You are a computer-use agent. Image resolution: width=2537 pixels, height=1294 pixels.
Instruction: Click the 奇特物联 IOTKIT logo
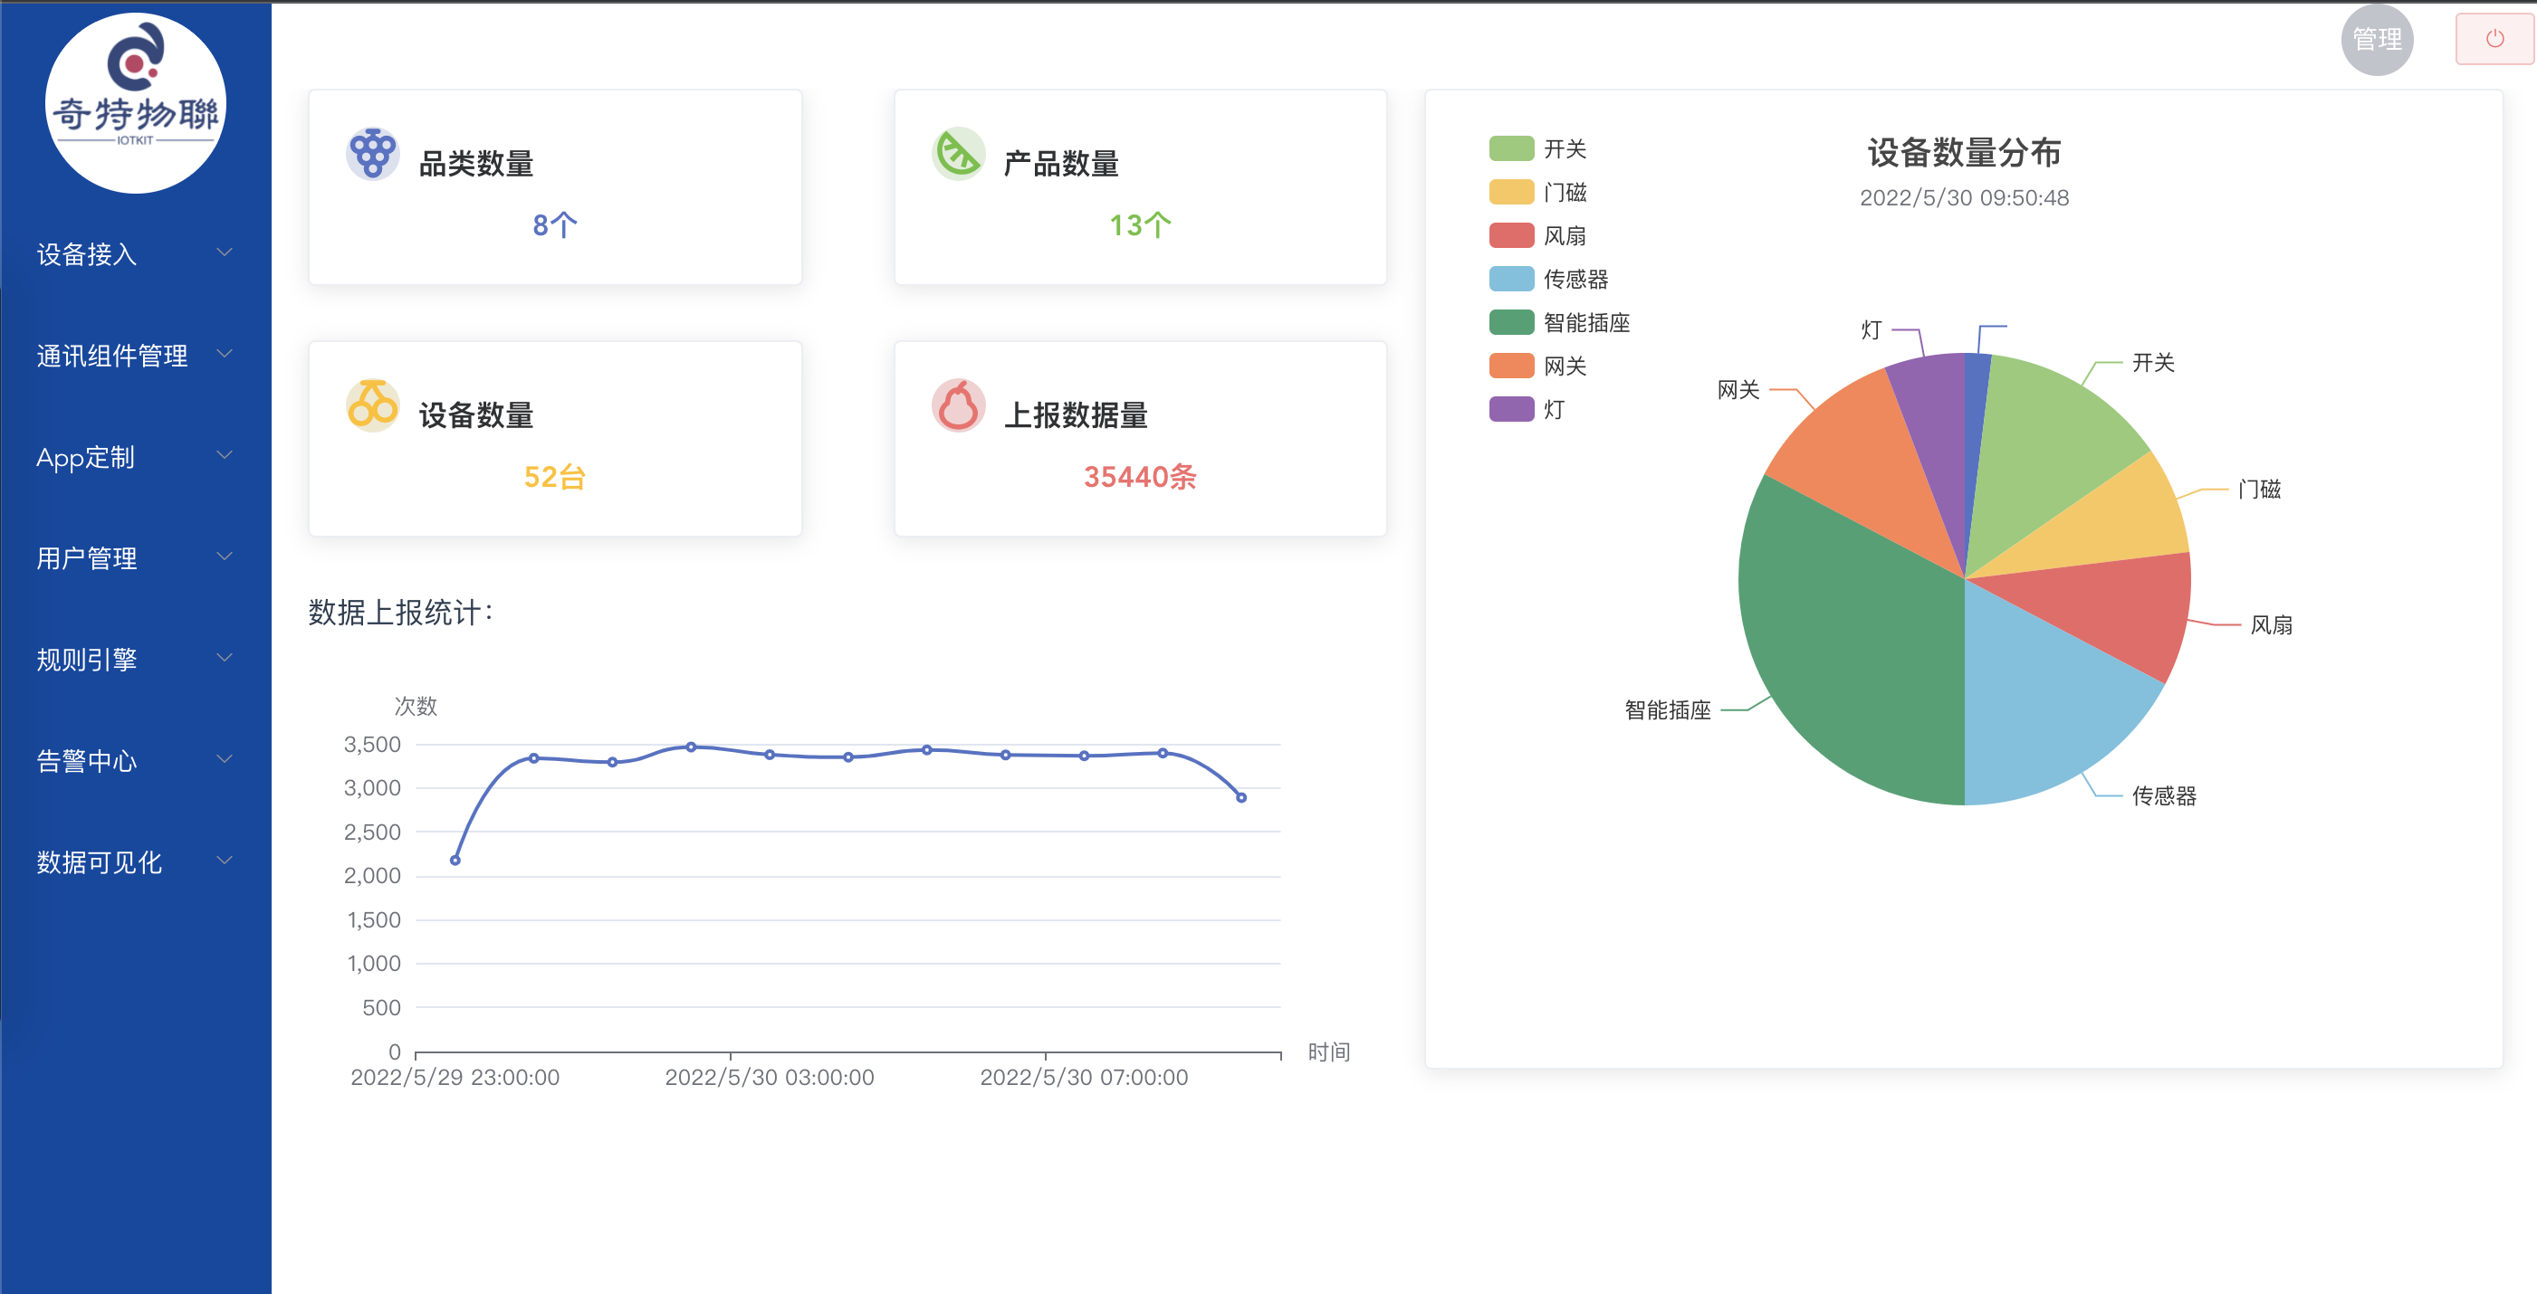[x=136, y=103]
